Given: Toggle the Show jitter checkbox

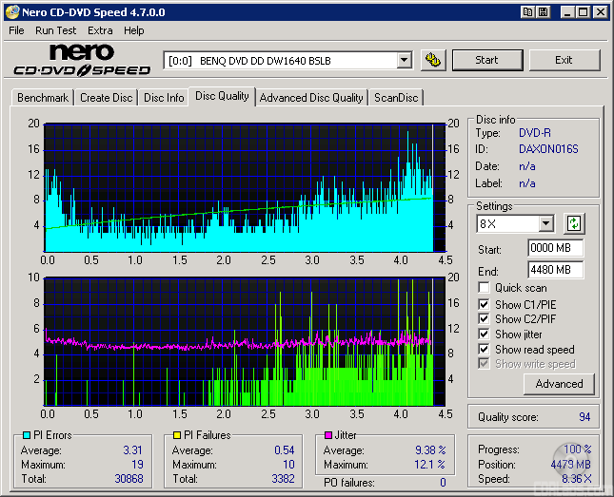Looking at the screenshot, I should [485, 335].
